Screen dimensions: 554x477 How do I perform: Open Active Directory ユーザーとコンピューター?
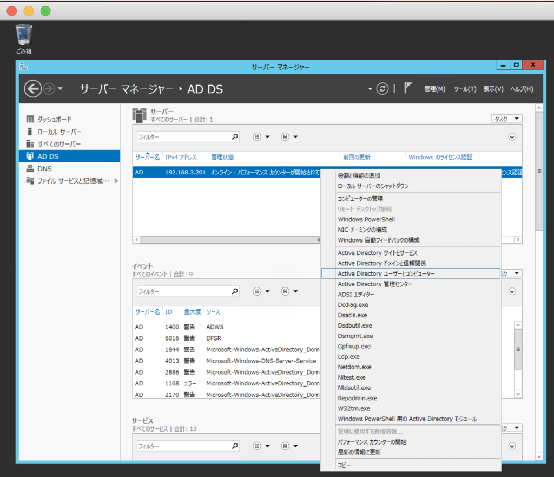click(411, 273)
